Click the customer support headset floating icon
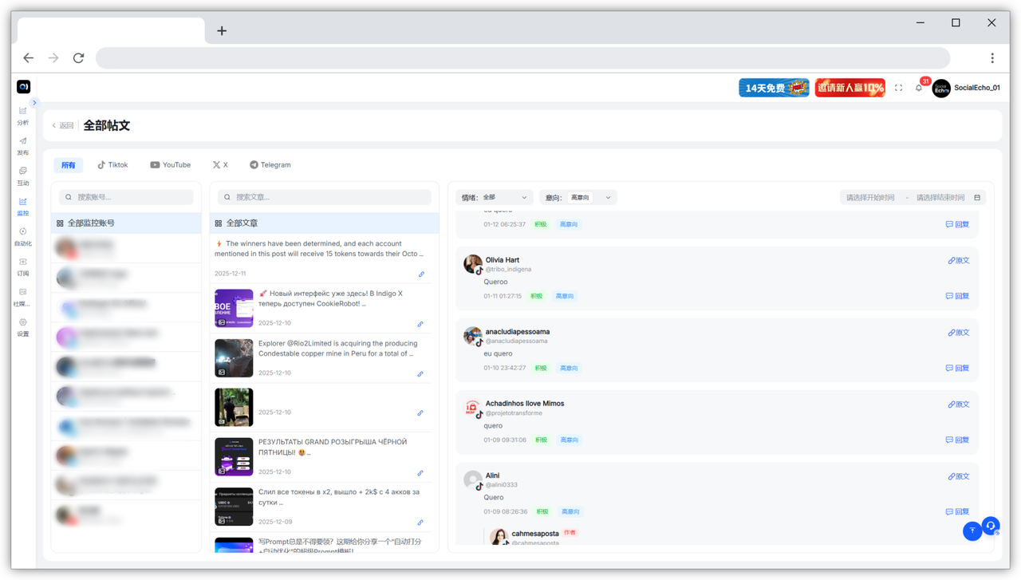The width and height of the screenshot is (1021, 580). point(991,526)
